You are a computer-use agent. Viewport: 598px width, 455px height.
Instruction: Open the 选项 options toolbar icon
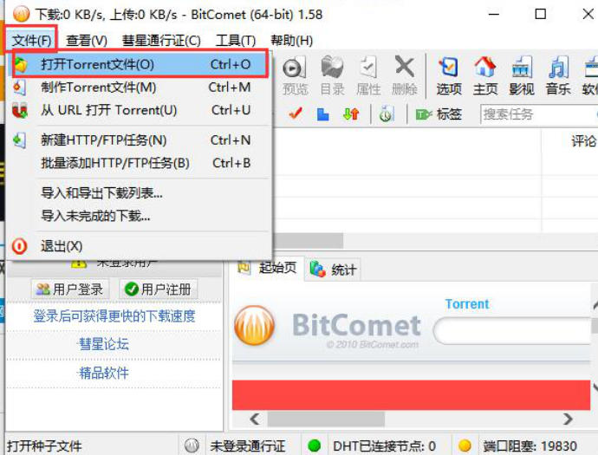[x=449, y=75]
